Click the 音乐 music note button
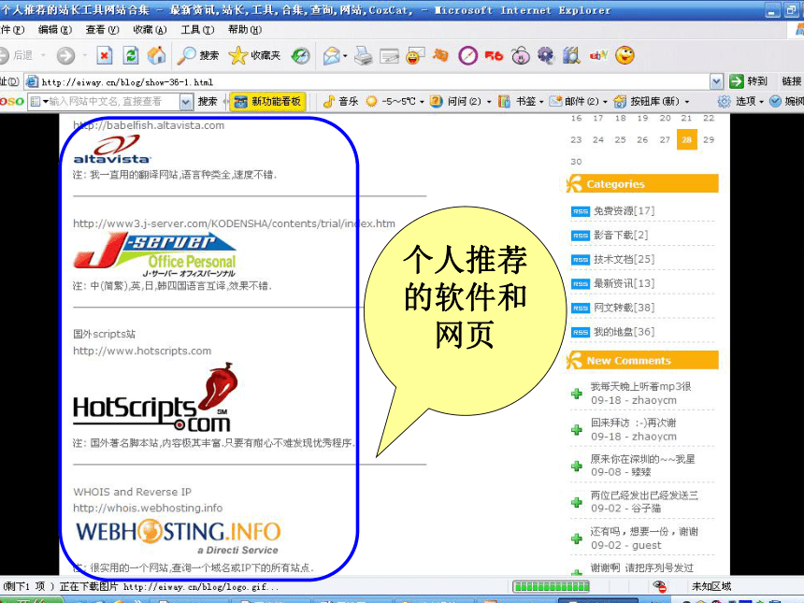The image size is (804, 603). coord(341,102)
